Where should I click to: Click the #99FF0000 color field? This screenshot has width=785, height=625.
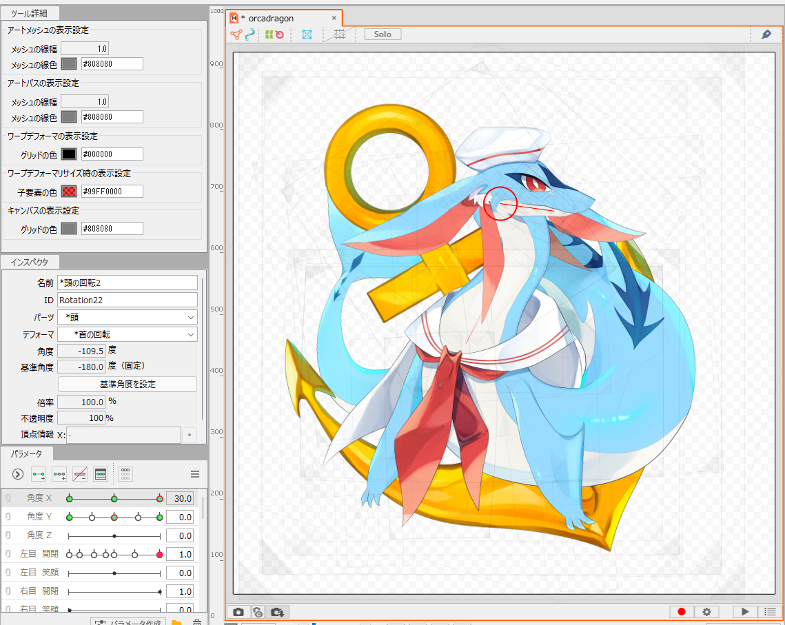tap(112, 191)
